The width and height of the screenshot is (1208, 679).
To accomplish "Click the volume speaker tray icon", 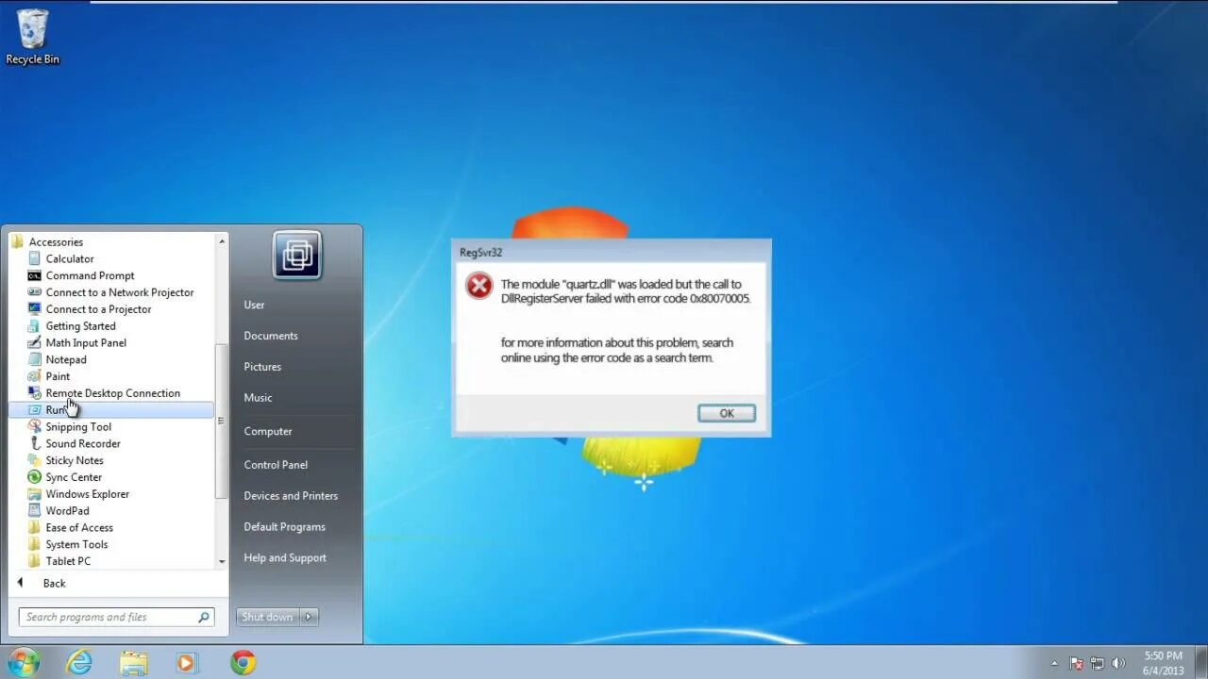I will [1118, 663].
